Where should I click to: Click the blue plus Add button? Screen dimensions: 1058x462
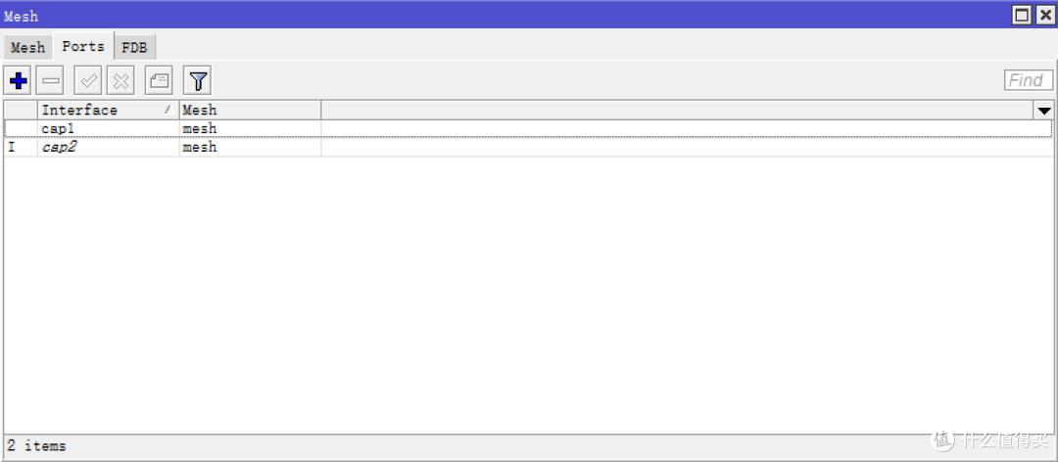point(18,81)
